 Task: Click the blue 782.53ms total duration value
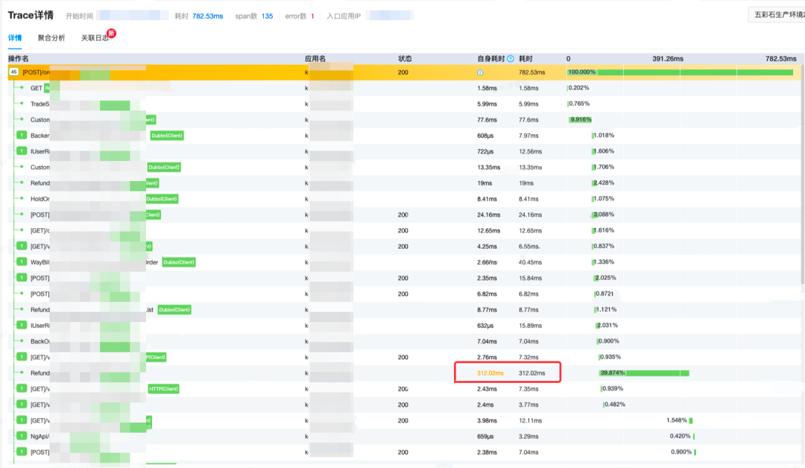click(x=207, y=16)
